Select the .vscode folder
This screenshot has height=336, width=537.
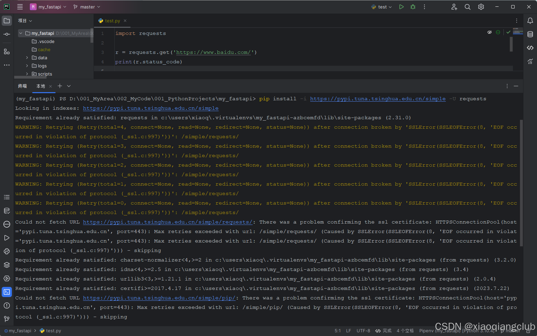[x=43, y=41]
